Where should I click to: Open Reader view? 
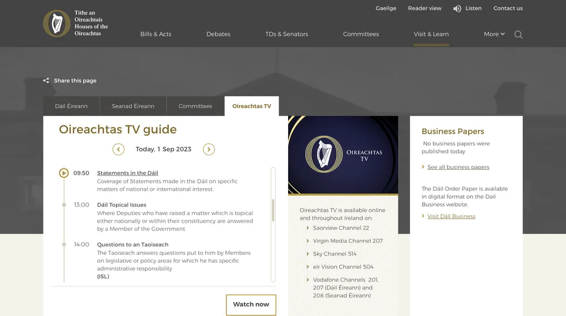(424, 8)
